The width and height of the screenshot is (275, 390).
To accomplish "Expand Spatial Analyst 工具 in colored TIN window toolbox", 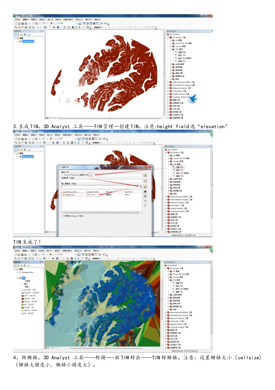I will click(x=166, y=324).
